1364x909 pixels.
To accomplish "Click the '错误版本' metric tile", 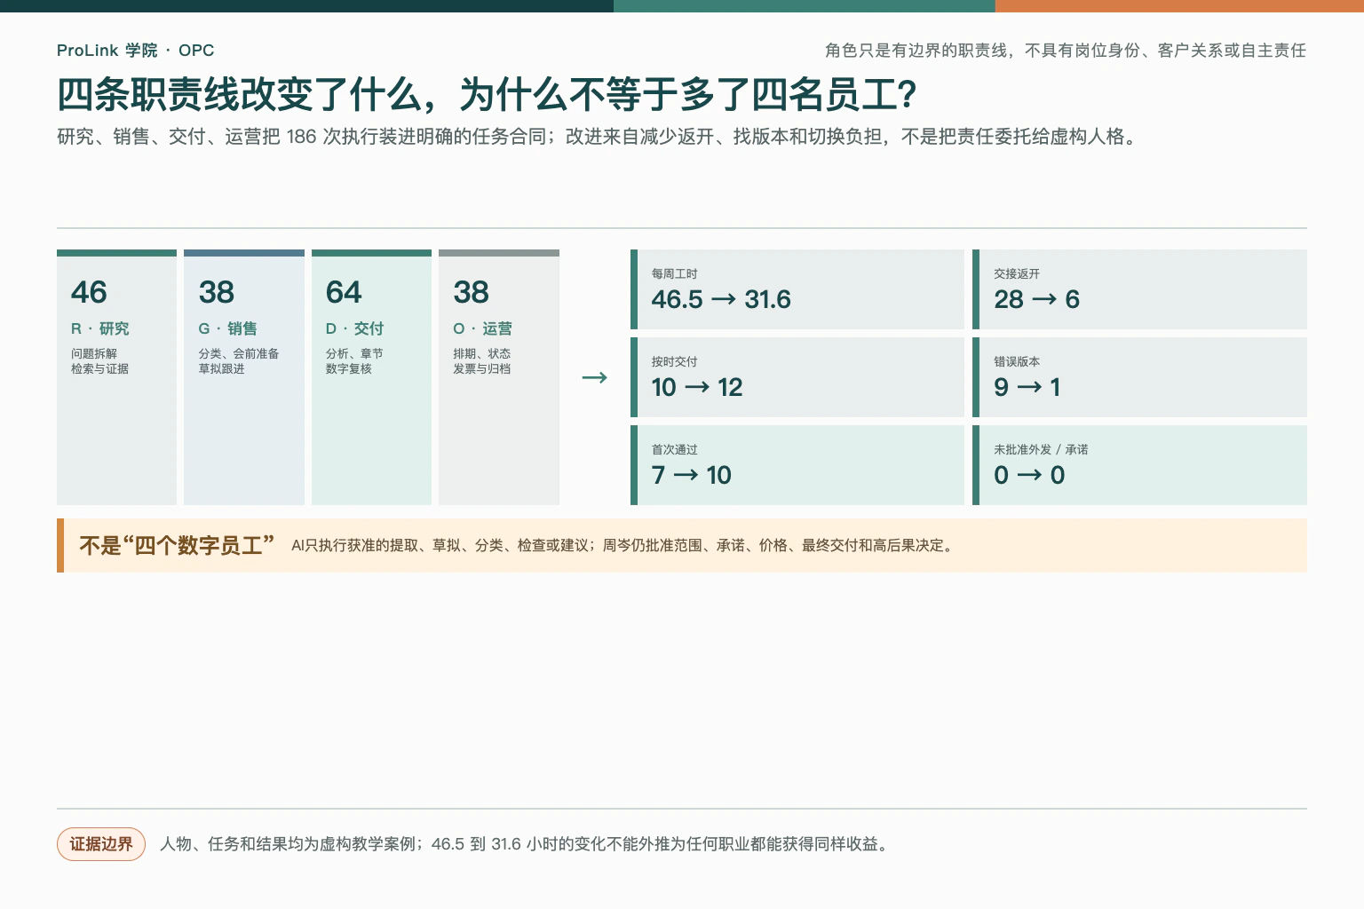I will [1139, 377].
